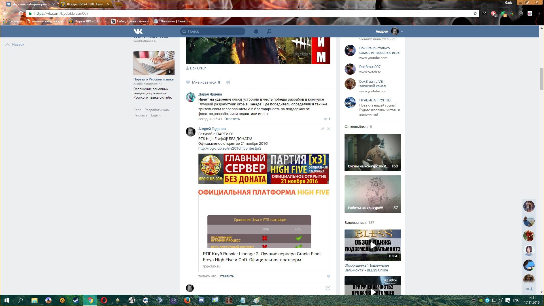Open Dok Braun YouTube channel link

pos(380,50)
